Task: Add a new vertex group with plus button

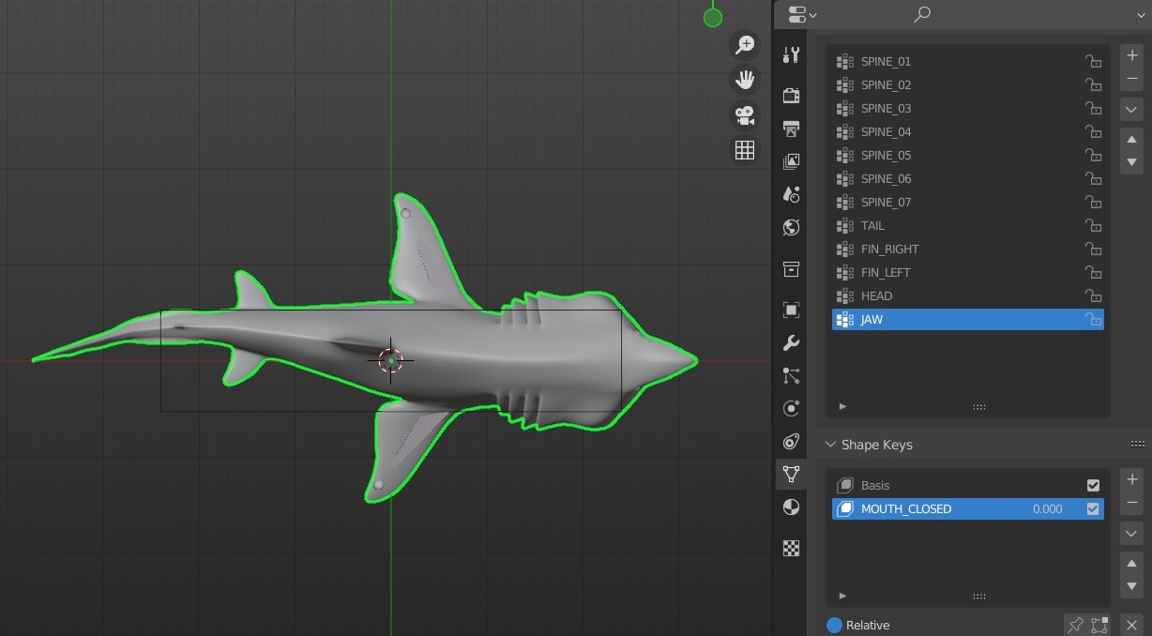Action: pyautogui.click(x=1130, y=54)
